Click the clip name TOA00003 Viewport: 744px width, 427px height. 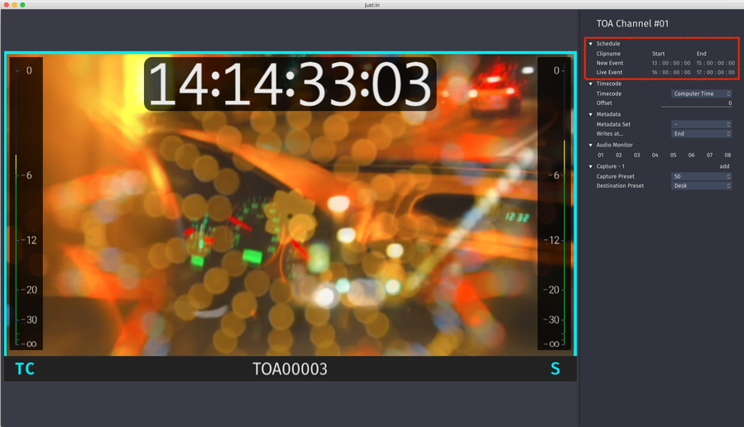290,369
